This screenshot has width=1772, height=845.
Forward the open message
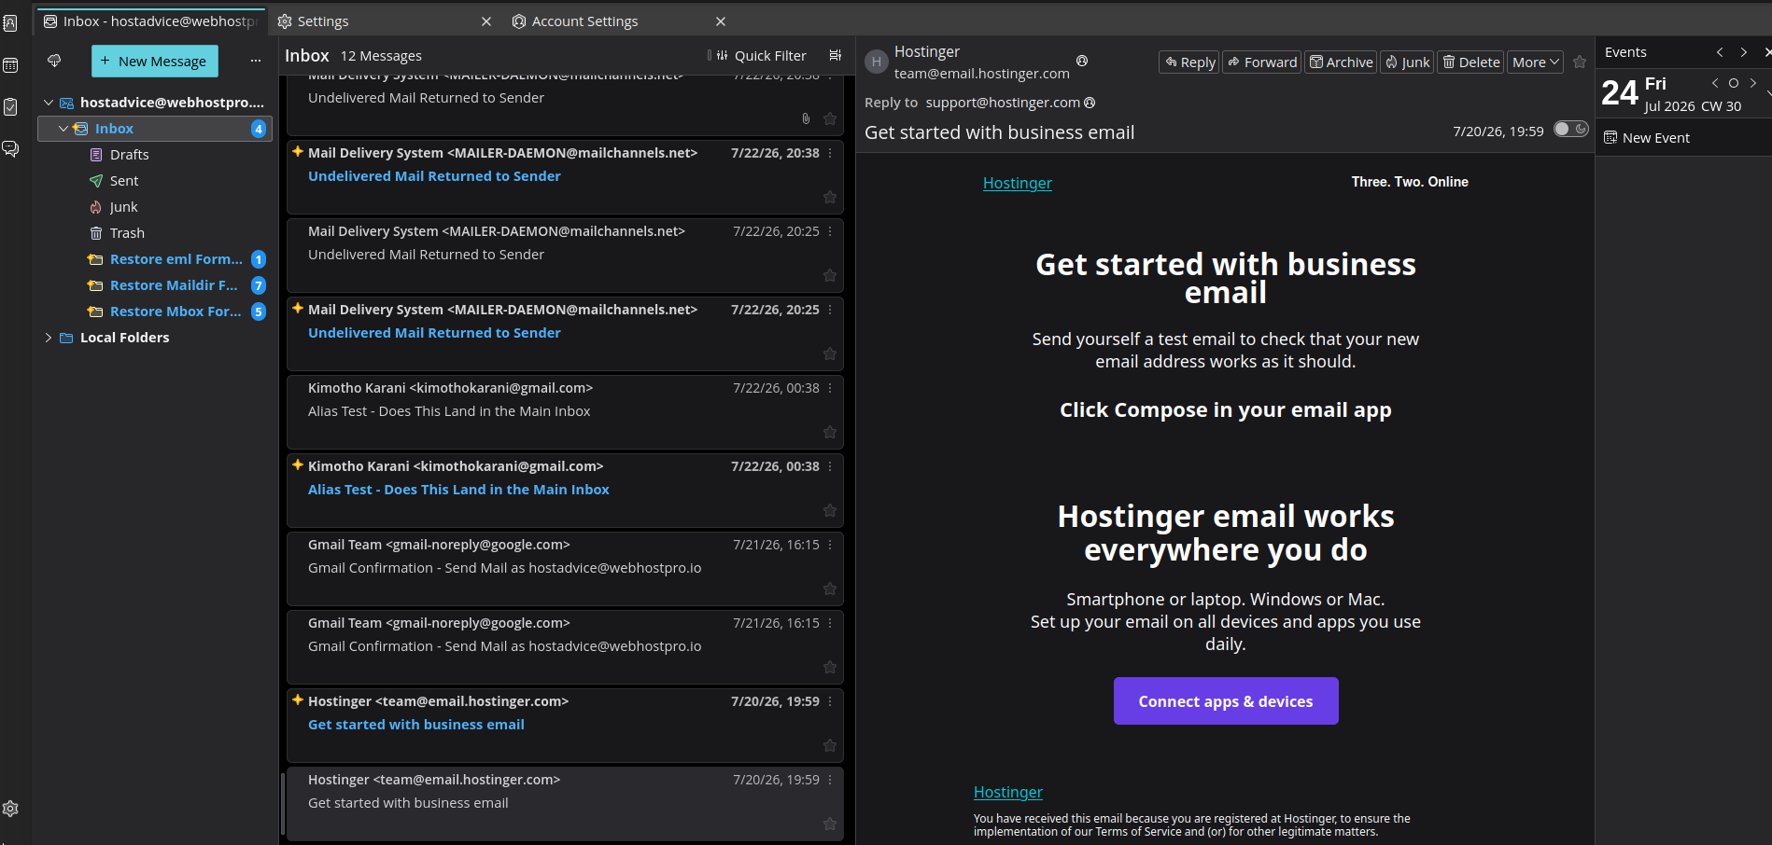click(x=1262, y=62)
